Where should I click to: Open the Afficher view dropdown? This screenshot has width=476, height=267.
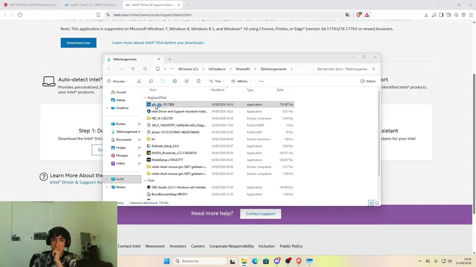click(x=241, y=81)
